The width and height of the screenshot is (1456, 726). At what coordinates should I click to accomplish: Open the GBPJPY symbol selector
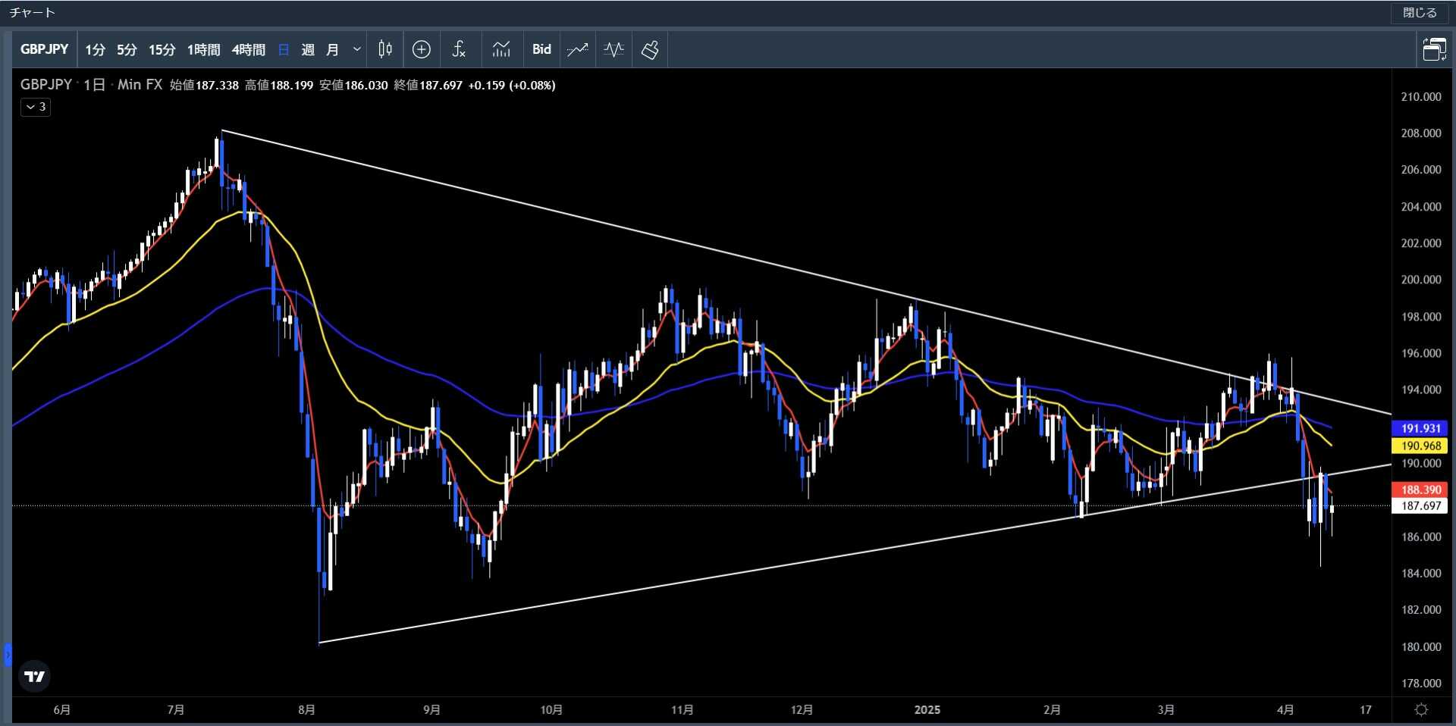tap(44, 49)
